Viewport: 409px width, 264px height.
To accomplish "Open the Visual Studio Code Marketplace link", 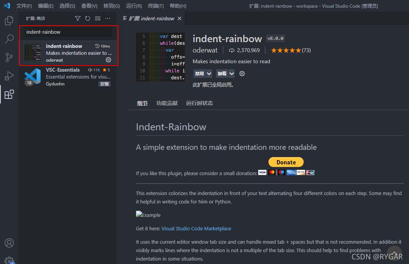I will [196, 228].
